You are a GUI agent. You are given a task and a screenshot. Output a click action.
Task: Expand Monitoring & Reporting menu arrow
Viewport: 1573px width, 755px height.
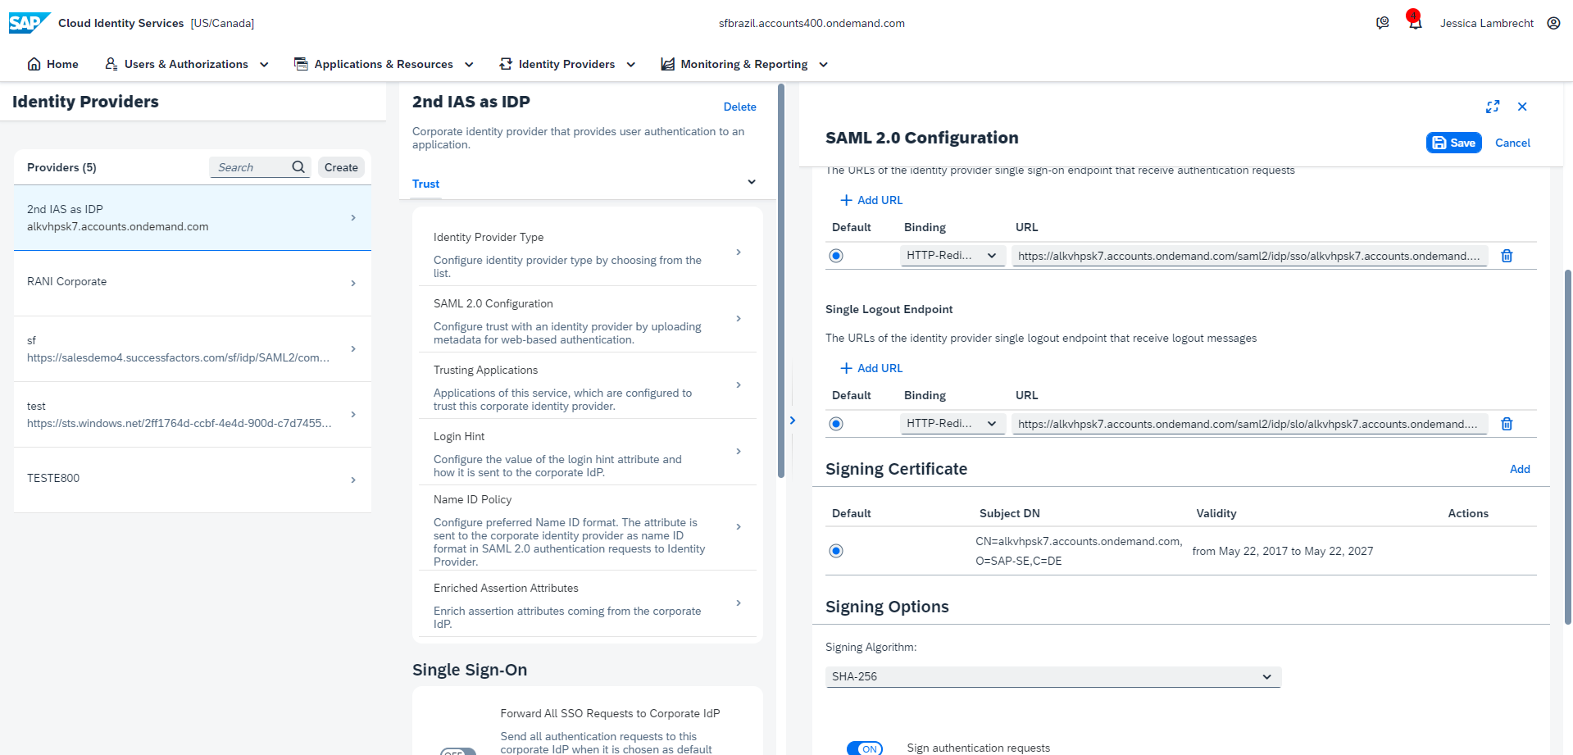point(823,65)
